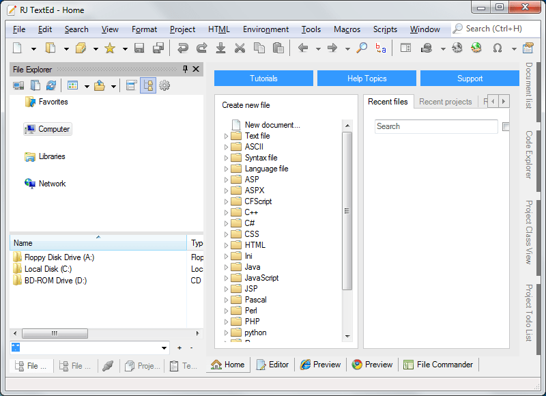The image size is (546, 396).
Task: Click the Forward navigation arrow icon
Action: click(x=332, y=48)
